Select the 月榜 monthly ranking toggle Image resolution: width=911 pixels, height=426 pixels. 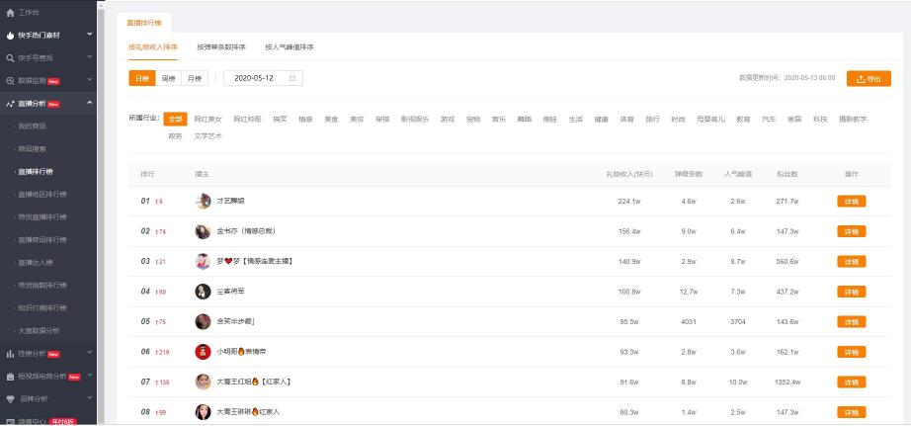point(195,78)
